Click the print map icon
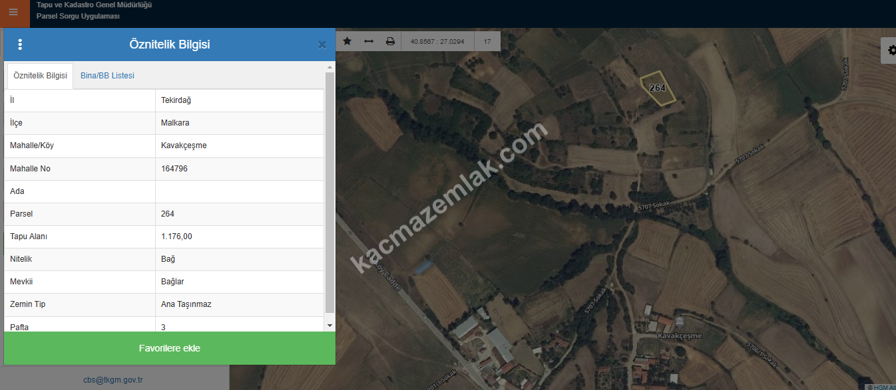Image resolution: width=896 pixels, height=390 pixels. [390, 41]
